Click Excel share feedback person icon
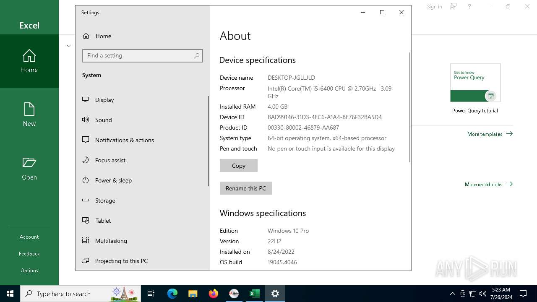Screen dimensions: 537x302 click(453, 7)
